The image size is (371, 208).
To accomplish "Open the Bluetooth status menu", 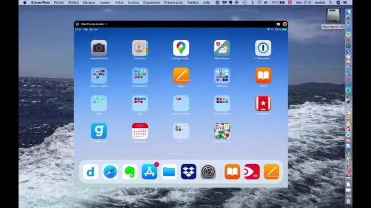I will click(252, 3).
